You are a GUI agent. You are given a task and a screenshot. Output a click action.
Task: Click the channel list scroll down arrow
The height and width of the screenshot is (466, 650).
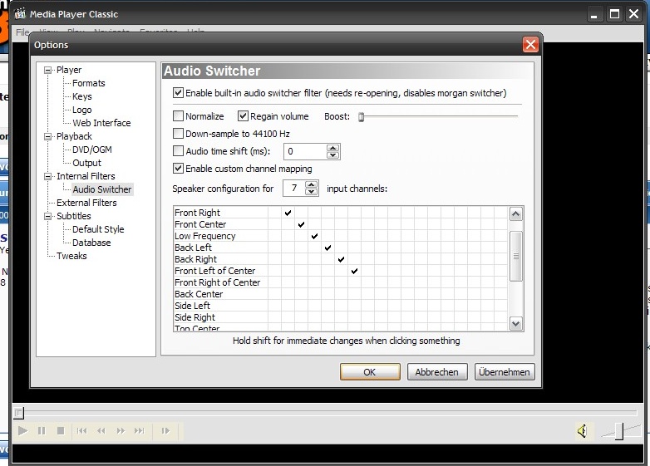click(x=515, y=323)
